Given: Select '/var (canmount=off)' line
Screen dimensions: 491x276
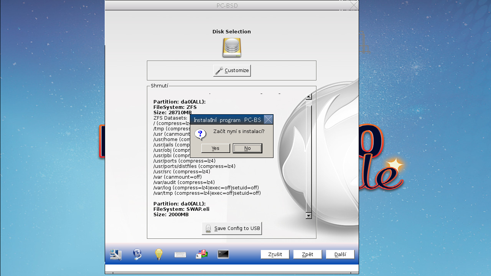Looking at the screenshot, I should tap(178, 177).
